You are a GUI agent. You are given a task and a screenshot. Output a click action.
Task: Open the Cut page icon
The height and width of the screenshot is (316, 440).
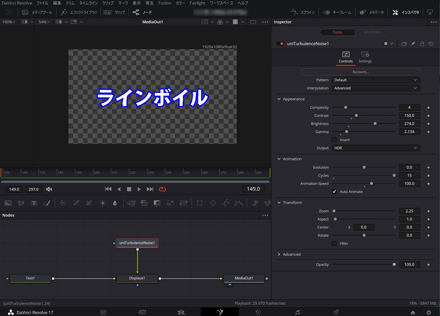click(142, 312)
